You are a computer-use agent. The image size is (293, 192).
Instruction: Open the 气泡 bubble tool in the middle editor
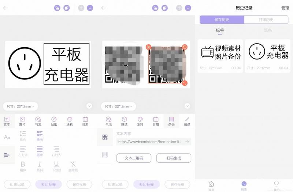click(108, 121)
